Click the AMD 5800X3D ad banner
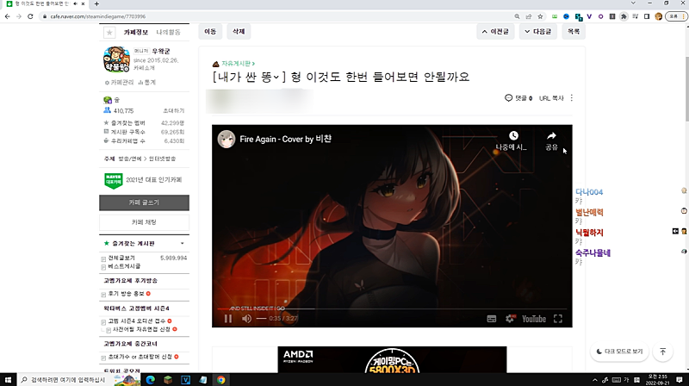The height and width of the screenshot is (386, 689). click(x=392, y=359)
